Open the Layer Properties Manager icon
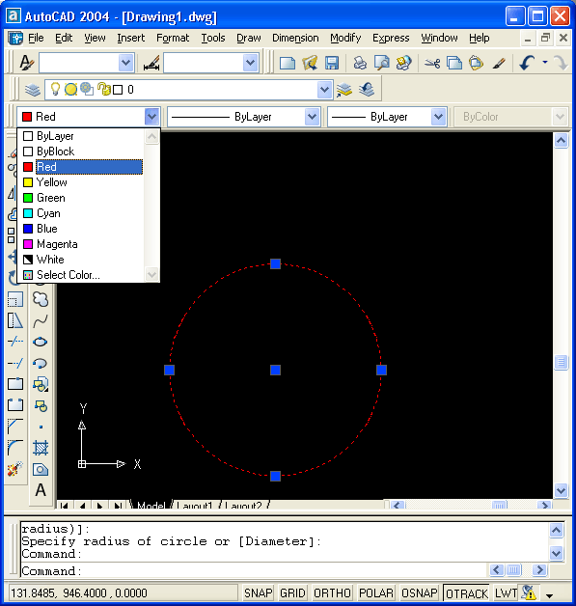 [33, 90]
